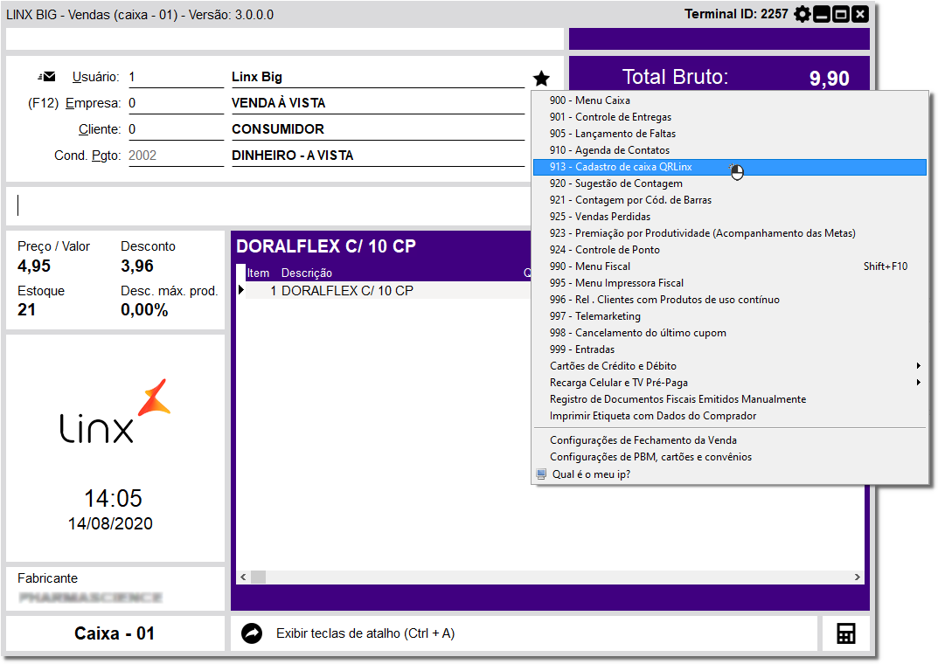This screenshot has width=938, height=664.
Task: Expand the Cartões de Crédito e Débito submenu arrow
Action: 918,366
